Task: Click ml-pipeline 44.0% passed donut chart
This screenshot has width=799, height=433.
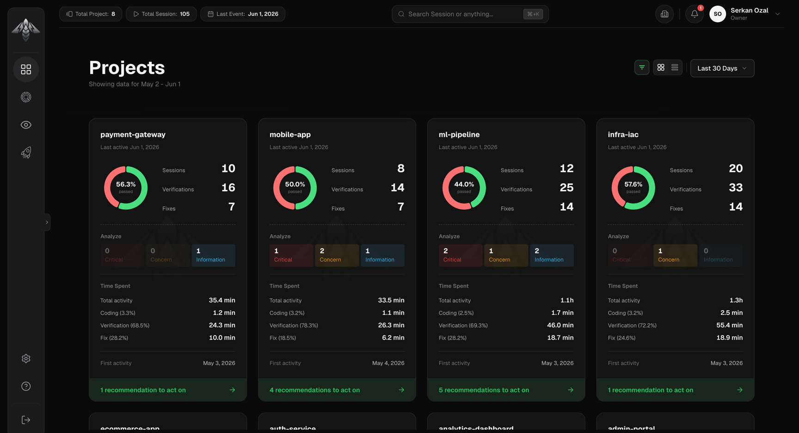Action: (464, 188)
